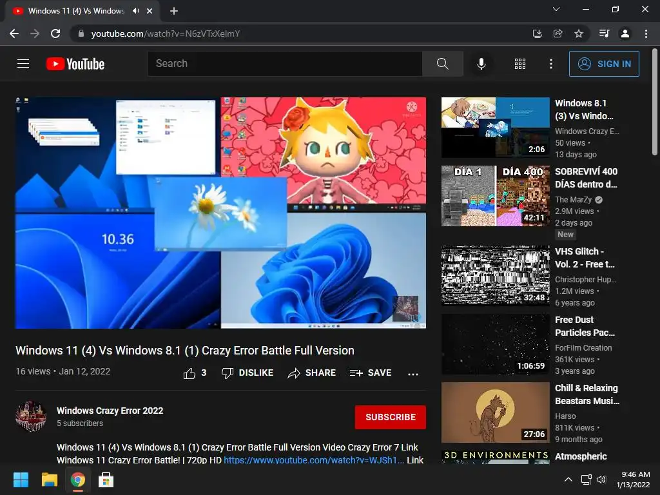Click the main video title text

pos(185,350)
